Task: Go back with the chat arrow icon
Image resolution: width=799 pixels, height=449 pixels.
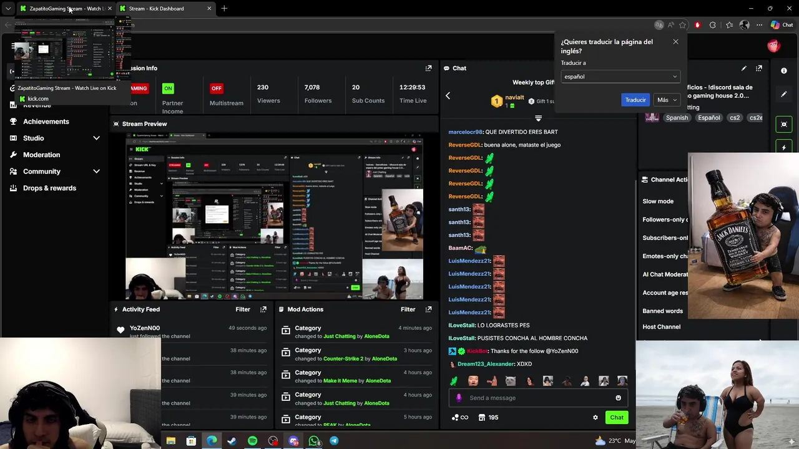Action: pos(448,95)
